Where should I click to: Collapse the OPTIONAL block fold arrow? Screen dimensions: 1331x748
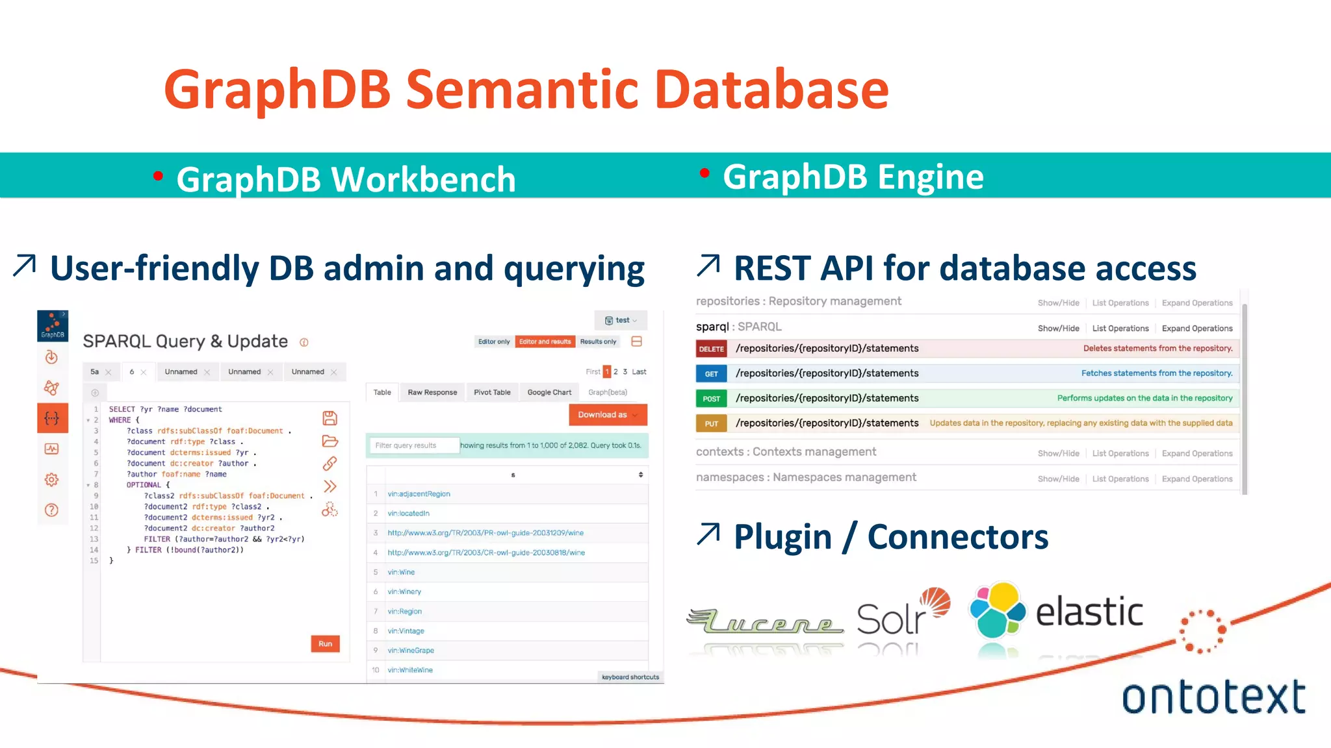pyautogui.click(x=88, y=485)
